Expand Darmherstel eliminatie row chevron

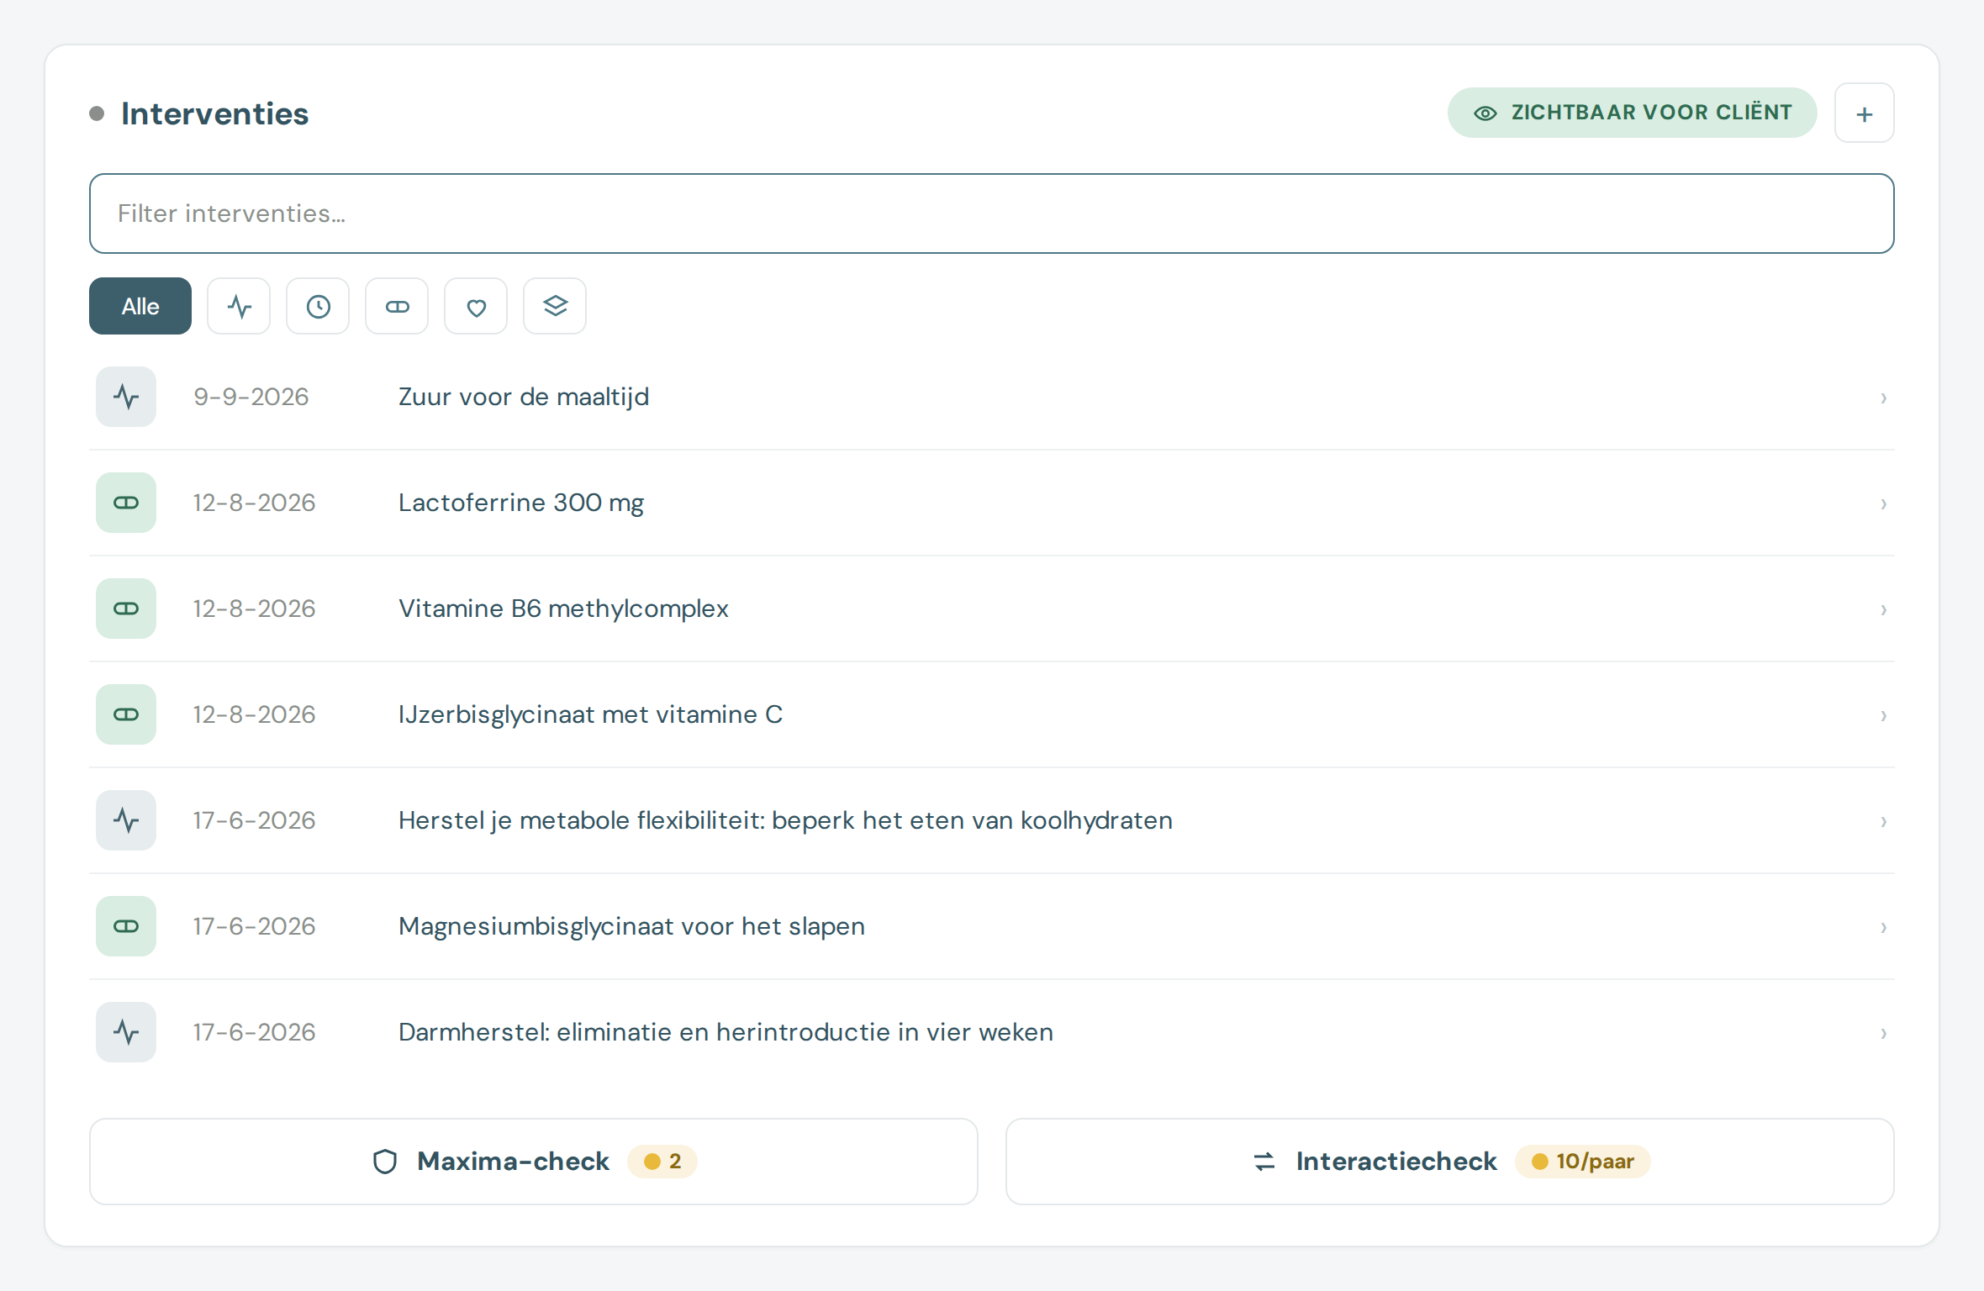pyautogui.click(x=1883, y=1033)
